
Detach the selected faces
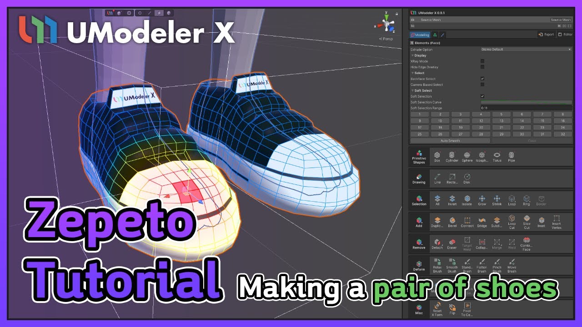coord(437,244)
